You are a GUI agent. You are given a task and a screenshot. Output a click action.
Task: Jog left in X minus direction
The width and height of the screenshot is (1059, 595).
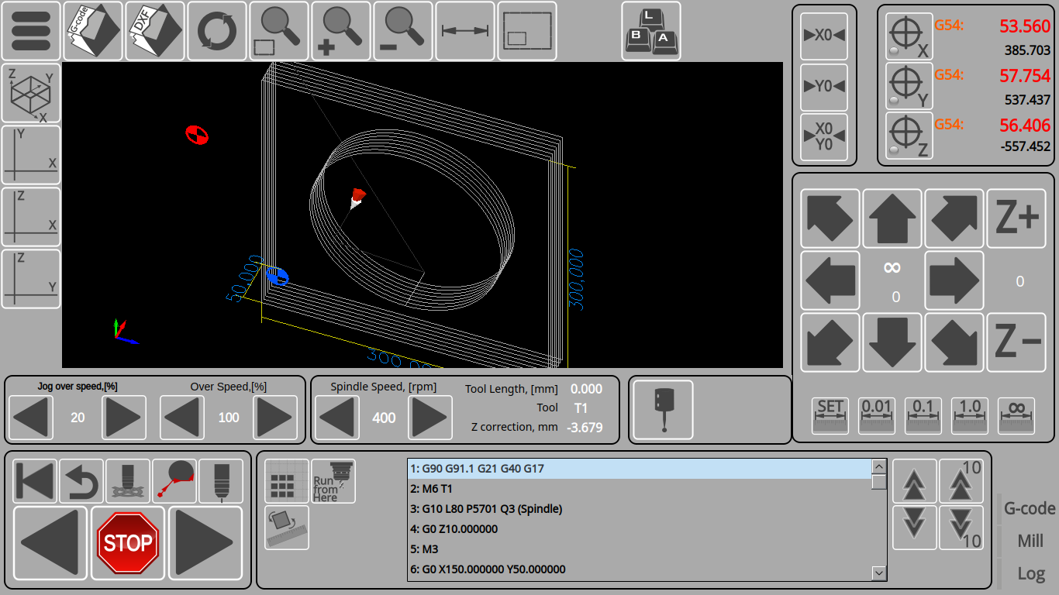(x=830, y=280)
